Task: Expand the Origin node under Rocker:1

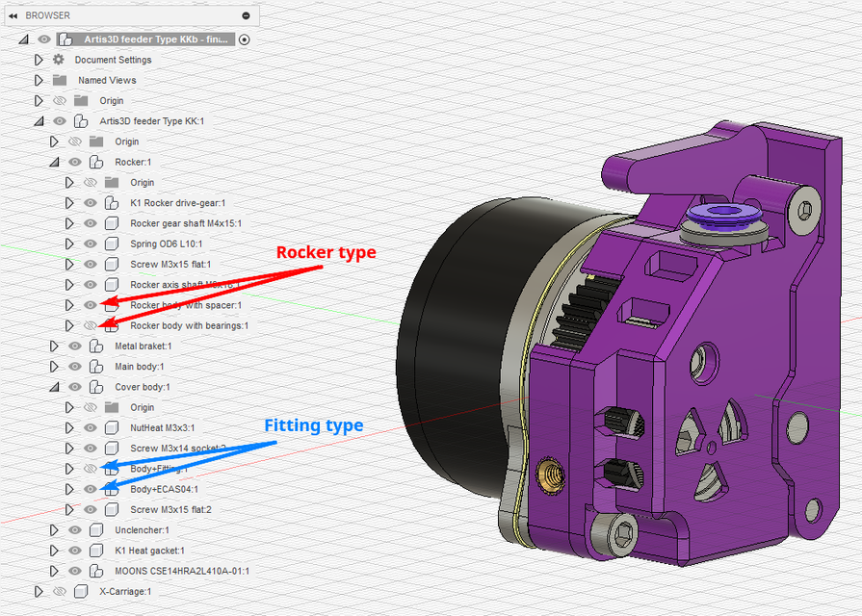Action: click(x=71, y=182)
